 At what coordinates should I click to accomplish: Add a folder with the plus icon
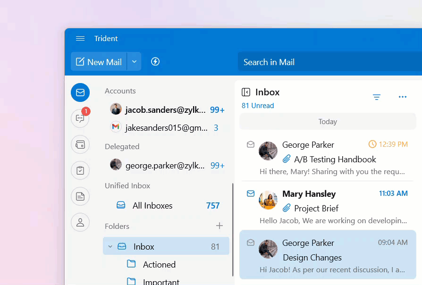pos(219,226)
